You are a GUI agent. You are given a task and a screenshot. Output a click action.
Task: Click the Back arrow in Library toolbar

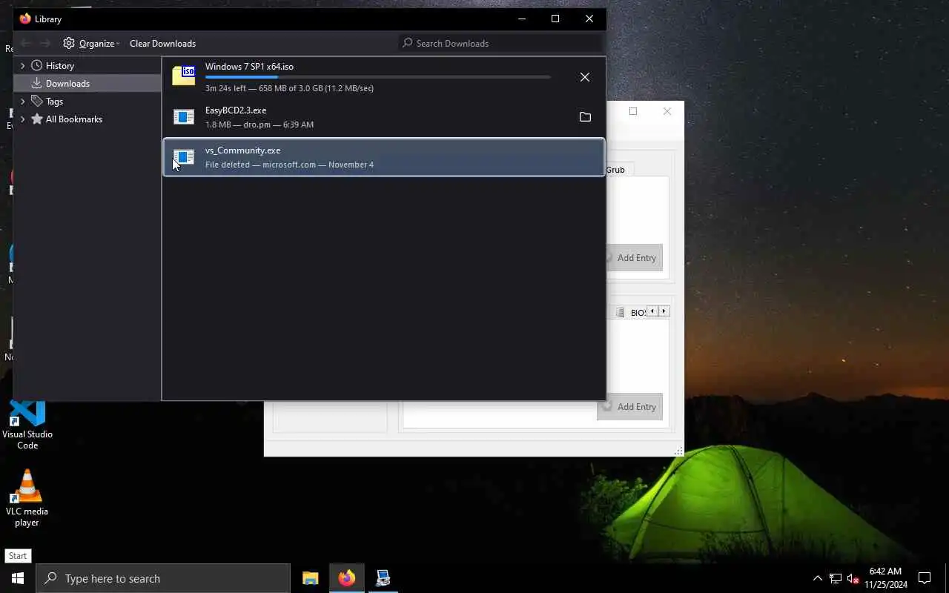tap(26, 43)
